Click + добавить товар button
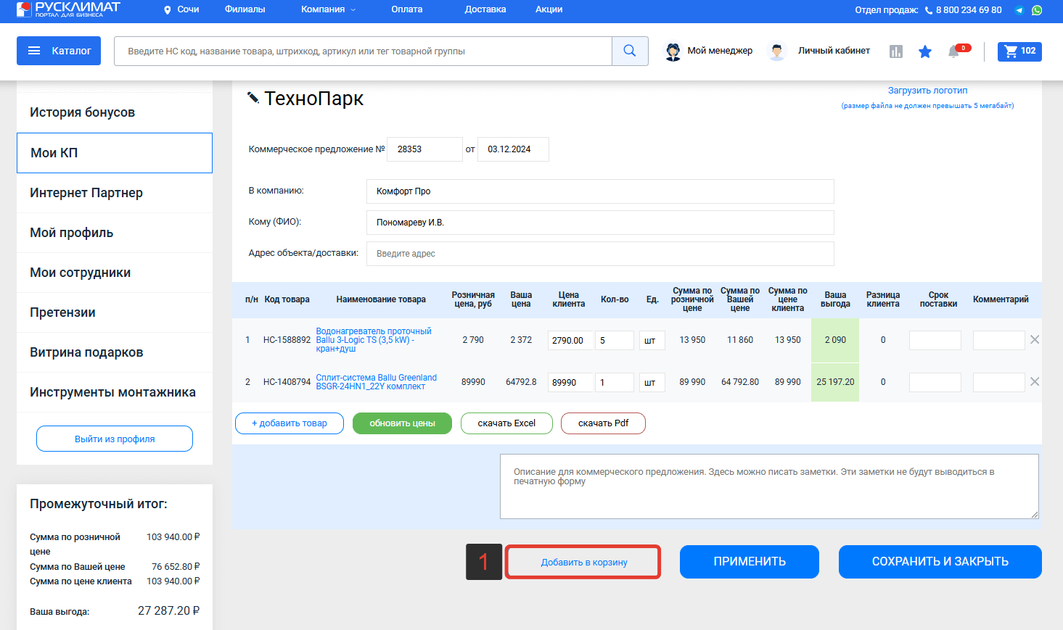Screen dimensions: 1063x630 (290, 423)
